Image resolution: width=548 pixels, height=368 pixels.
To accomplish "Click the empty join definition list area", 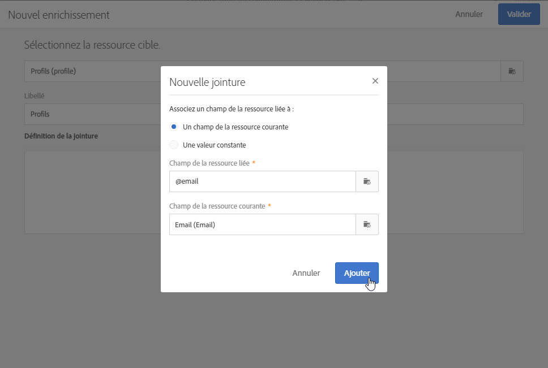I will 91,192.
